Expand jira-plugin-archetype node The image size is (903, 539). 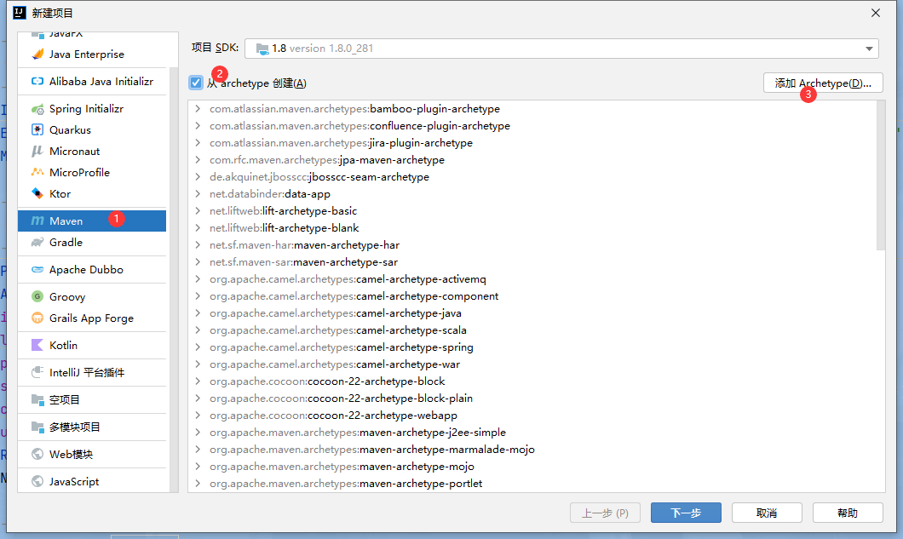tap(198, 143)
